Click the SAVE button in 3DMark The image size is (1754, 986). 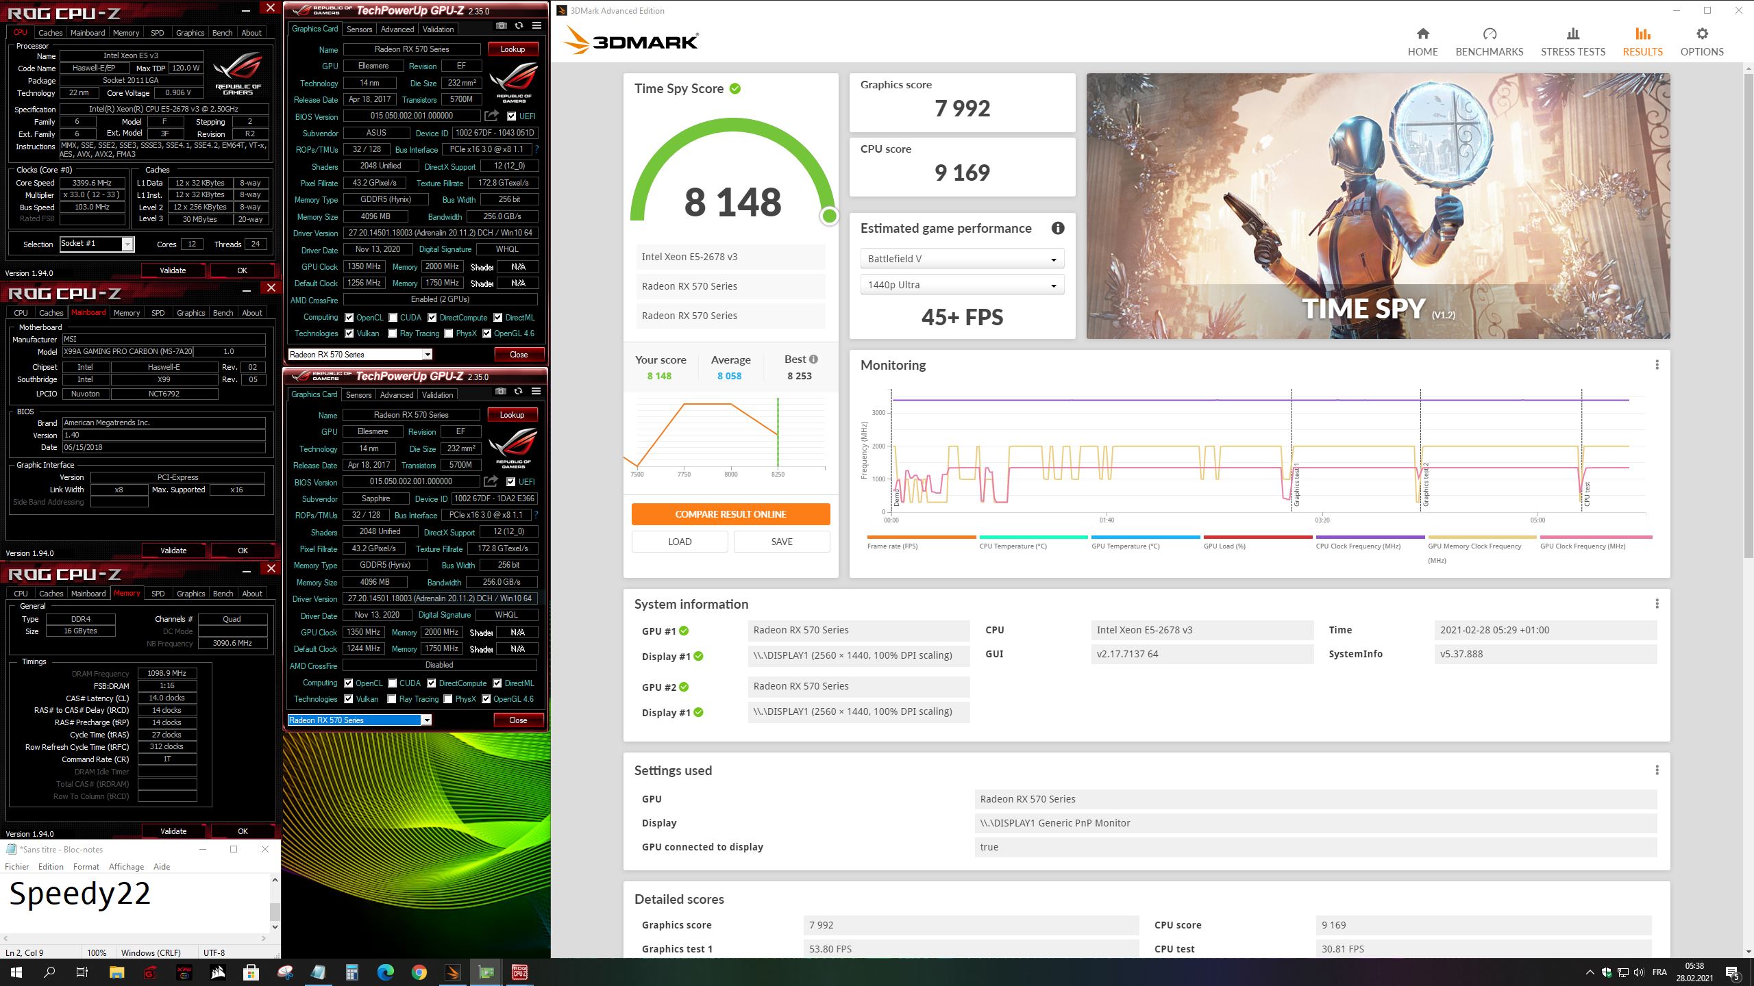(x=782, y=542)
